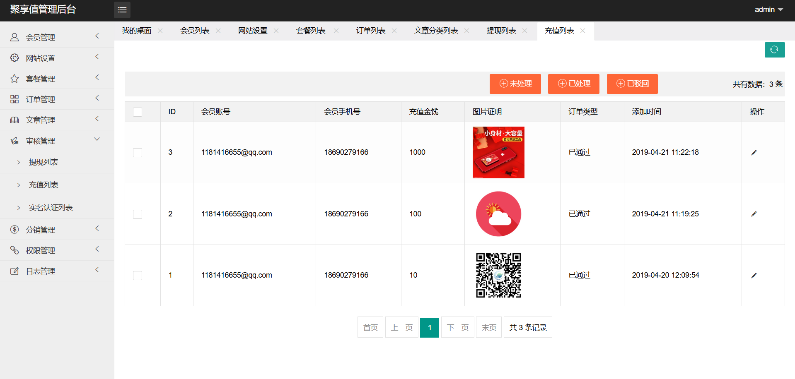Close the 订单列表 tab
The image size is (795, 379).
[394, 31]
